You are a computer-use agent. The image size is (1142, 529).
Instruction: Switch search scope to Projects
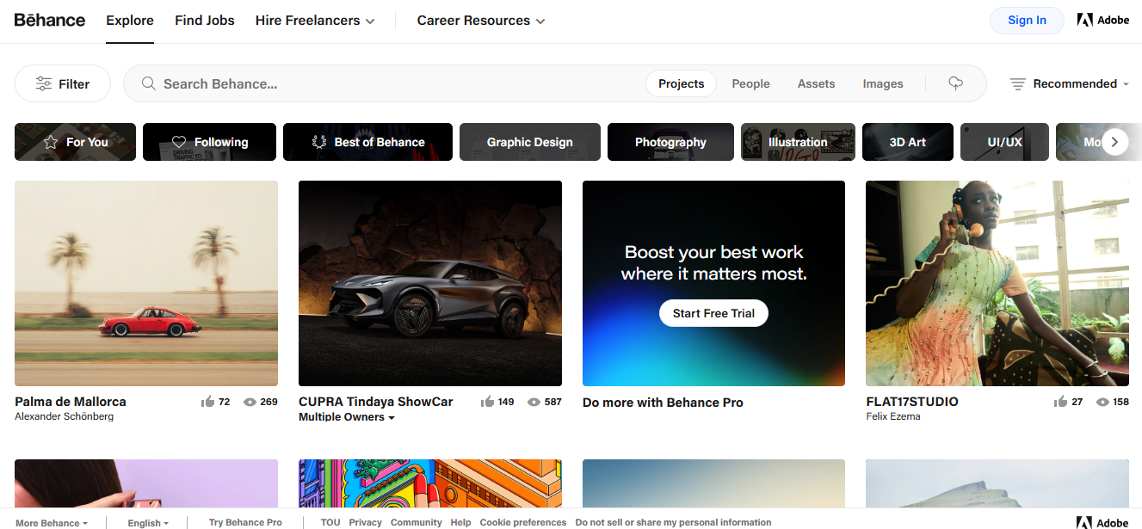tap(682, 83)
